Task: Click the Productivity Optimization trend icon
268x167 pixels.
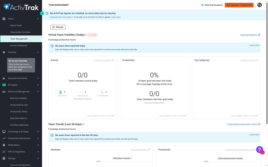Action: [4, 138]
